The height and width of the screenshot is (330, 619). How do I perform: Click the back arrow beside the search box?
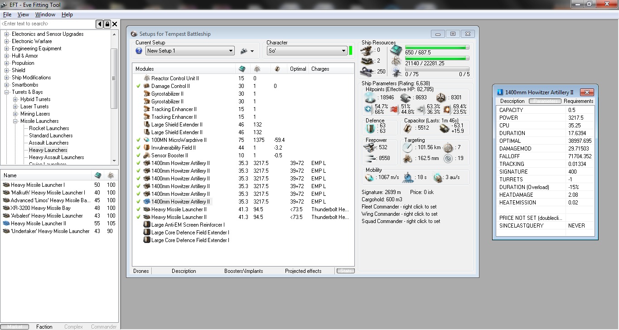100,24
